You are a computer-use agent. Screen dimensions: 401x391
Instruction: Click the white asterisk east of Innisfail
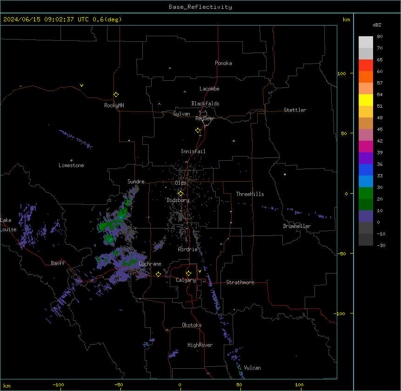[234, 141]
